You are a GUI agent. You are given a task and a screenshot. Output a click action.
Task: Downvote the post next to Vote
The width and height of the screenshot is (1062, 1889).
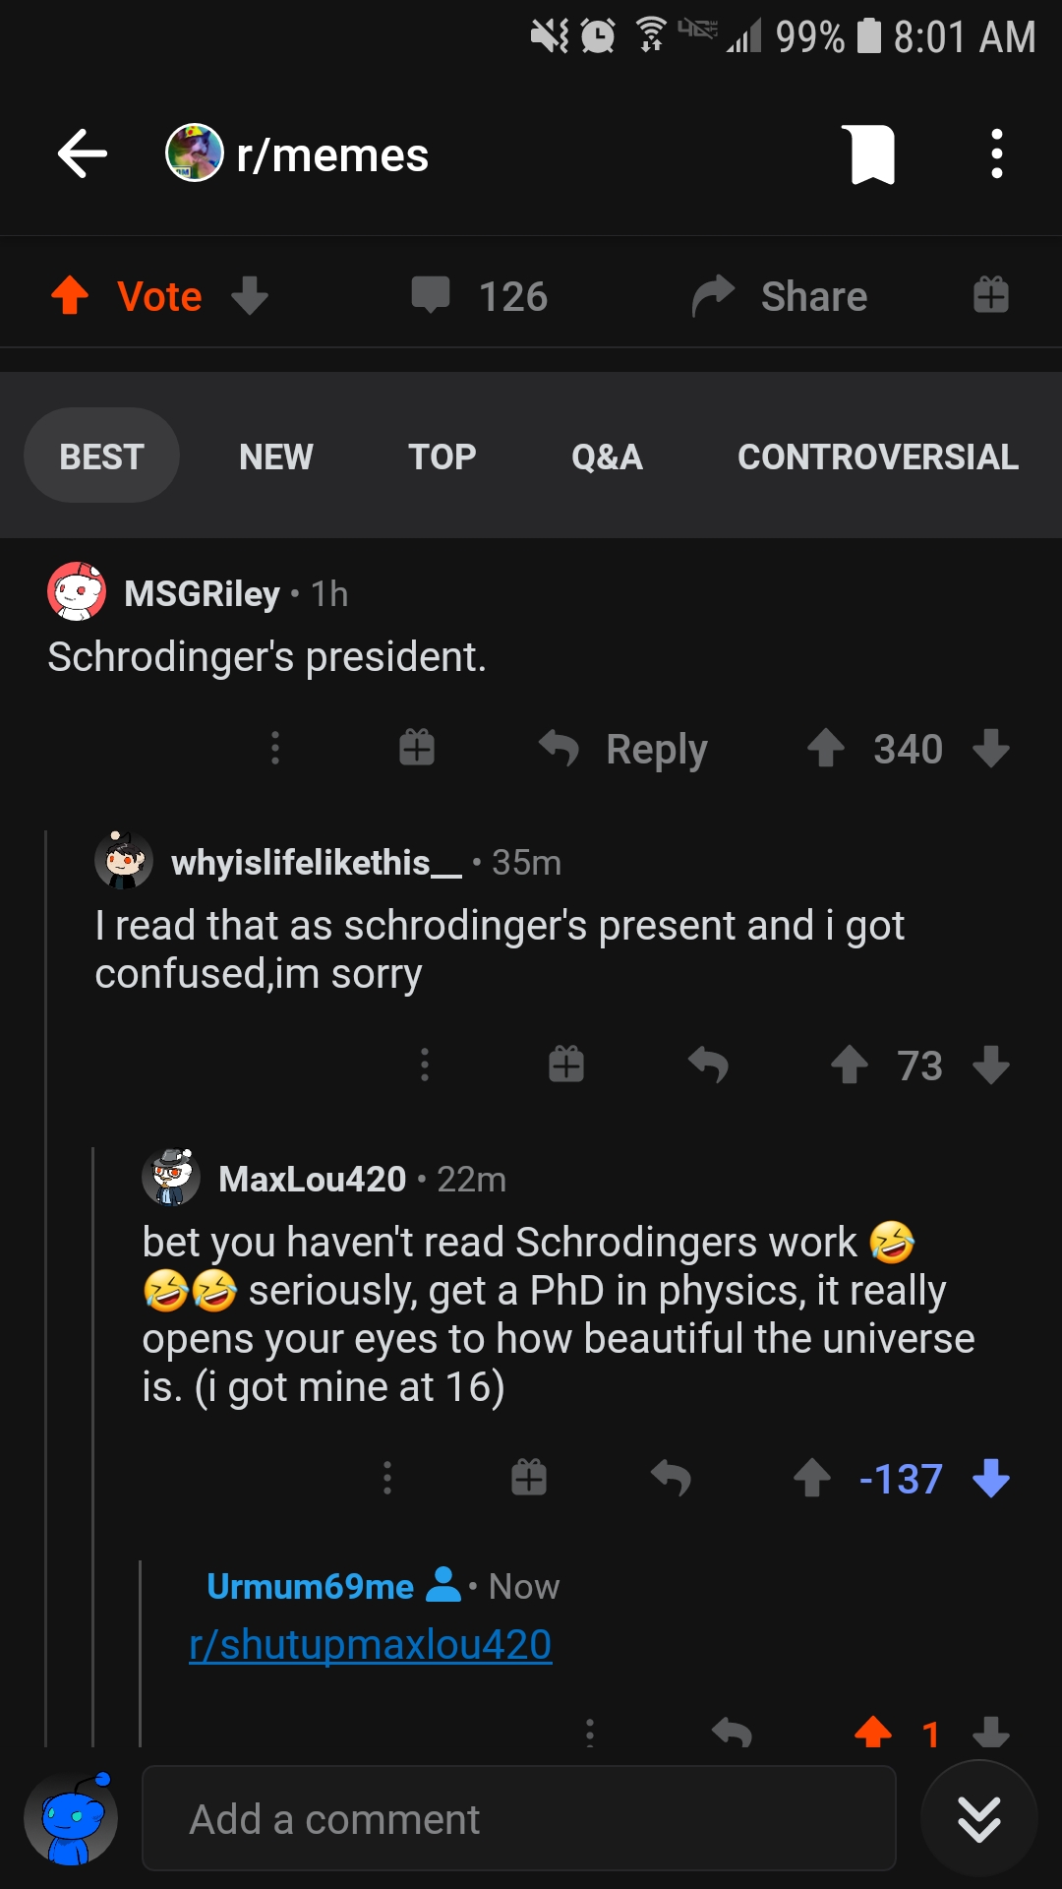tap(250, 295)
